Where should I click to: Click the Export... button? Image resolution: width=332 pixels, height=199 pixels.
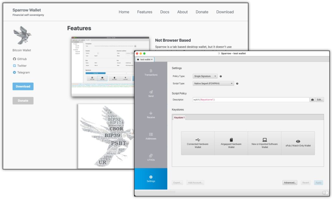coord(177,183)
